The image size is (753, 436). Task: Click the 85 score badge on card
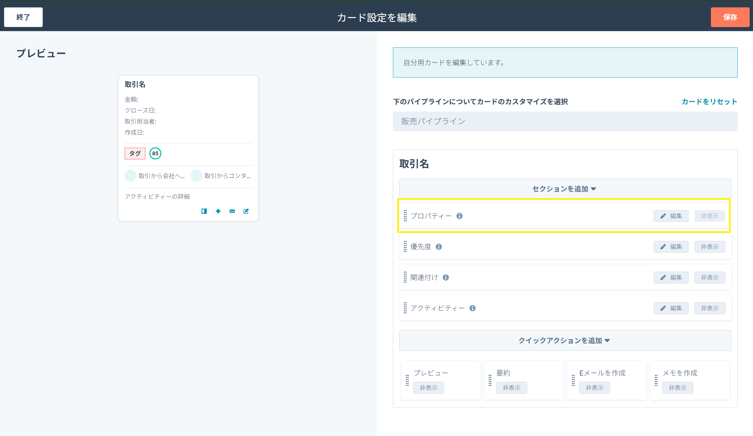[155, 153]
